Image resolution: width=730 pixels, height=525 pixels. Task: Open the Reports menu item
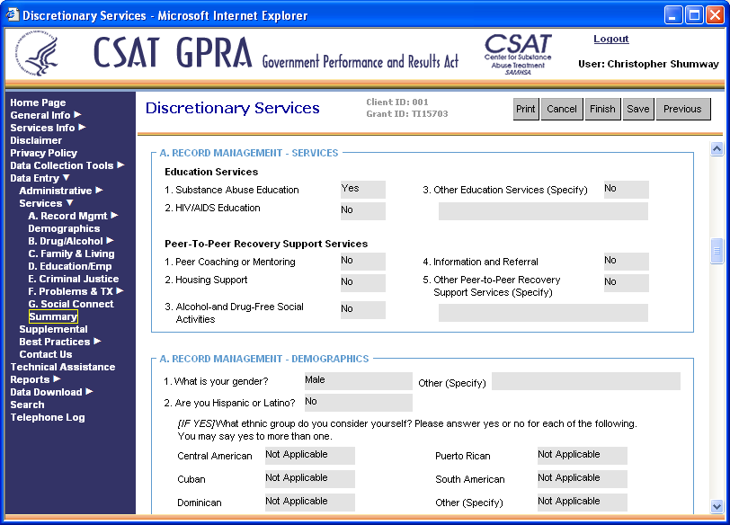30,379
